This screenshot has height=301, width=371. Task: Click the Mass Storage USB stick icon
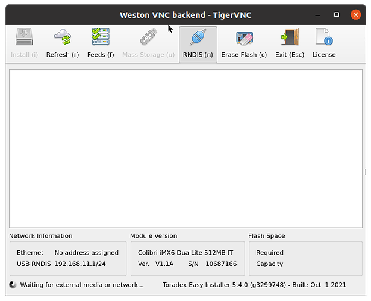pyautogui.click(x=148, y=37)
